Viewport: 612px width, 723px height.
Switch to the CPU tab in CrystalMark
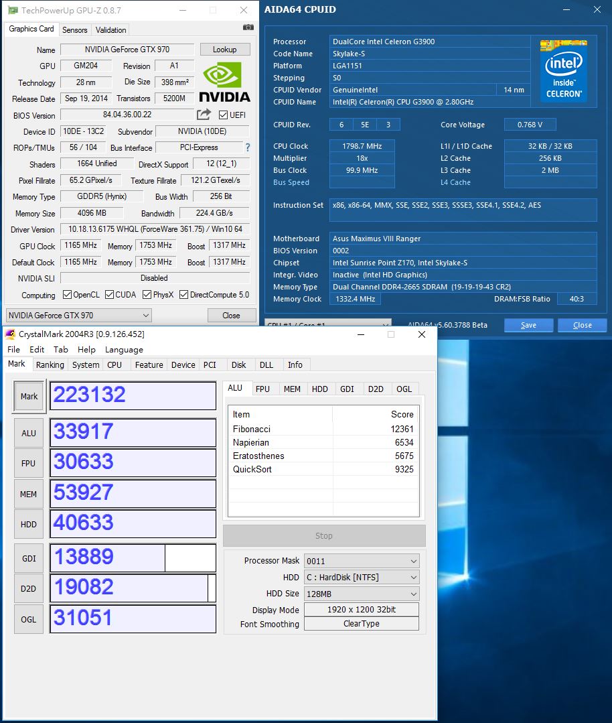click(114, 365)
